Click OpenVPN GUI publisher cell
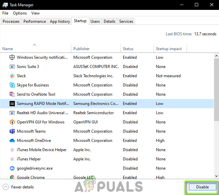This screenshot has height=195, width=219. 86,122
